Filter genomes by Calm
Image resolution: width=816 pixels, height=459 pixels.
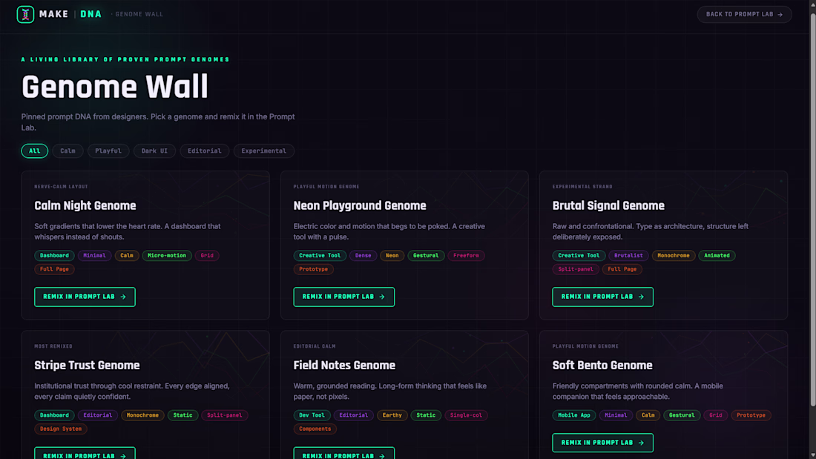tap(68, 151)
